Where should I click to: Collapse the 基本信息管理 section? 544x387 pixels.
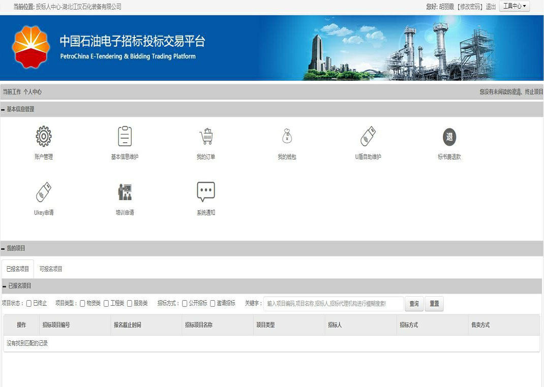[x=3, y=110]
